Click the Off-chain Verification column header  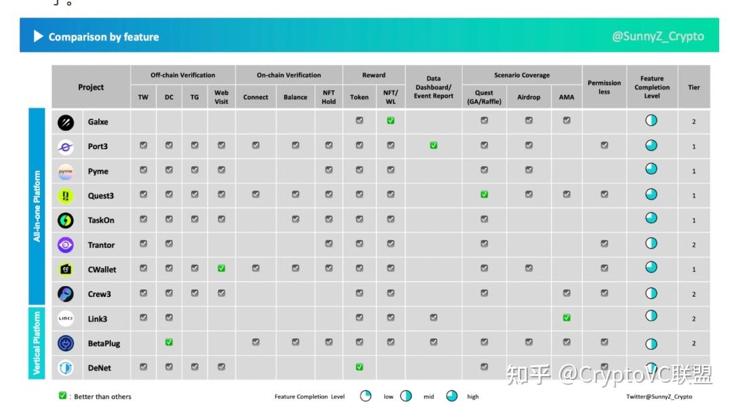[x=183, y=75]
